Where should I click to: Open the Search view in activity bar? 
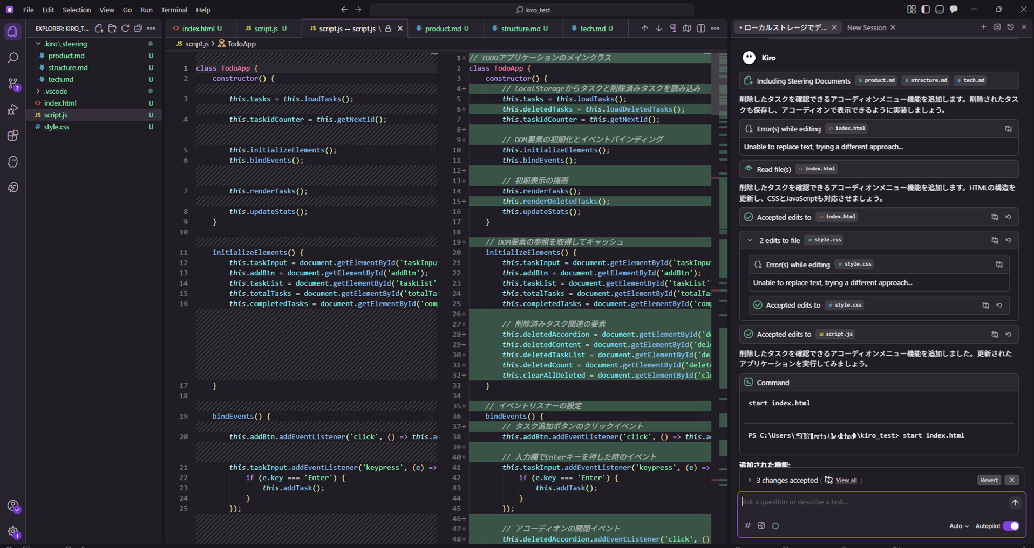click(x=13, y=58)
